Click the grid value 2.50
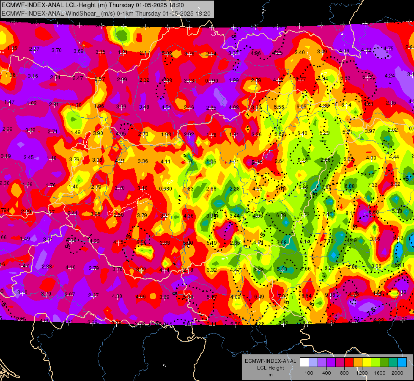Viewport: 414px width, 381px height. point(118,215)
